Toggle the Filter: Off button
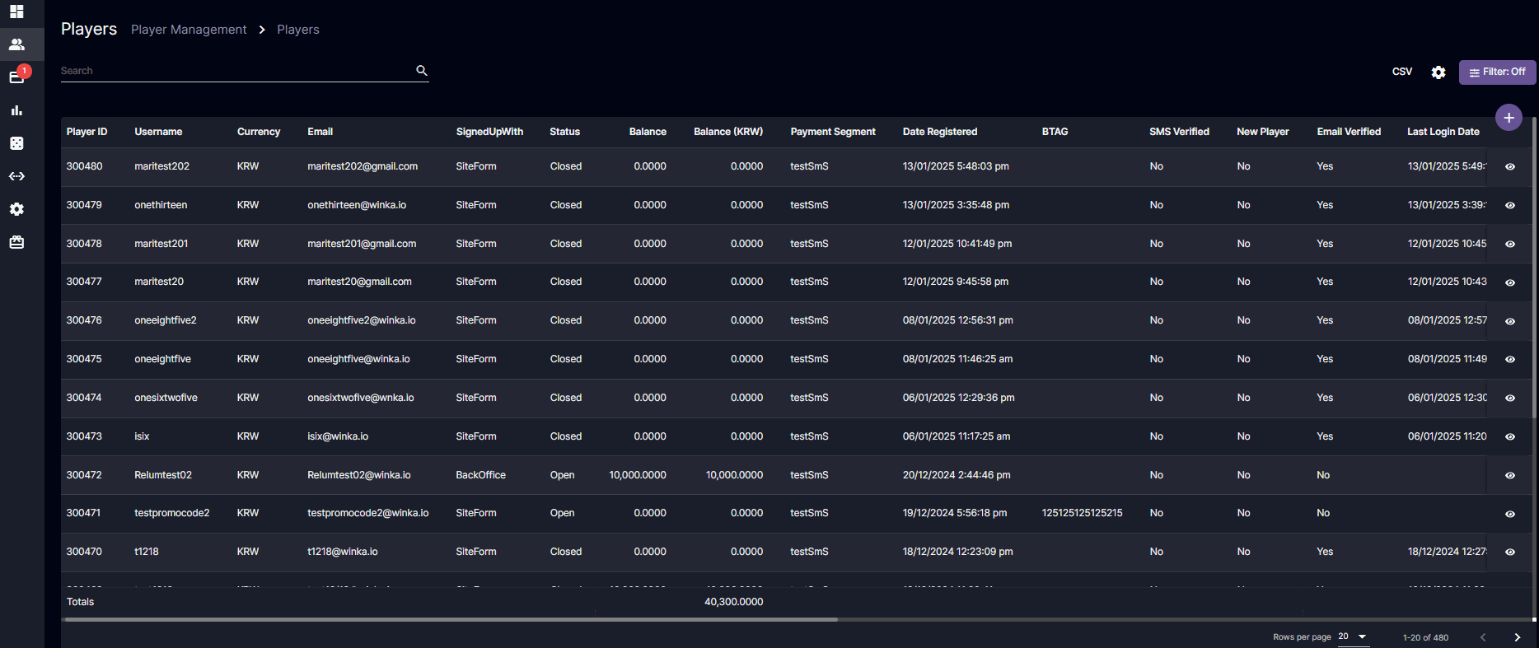Screen dimensions: 1539x648 tap(1497, 72)
